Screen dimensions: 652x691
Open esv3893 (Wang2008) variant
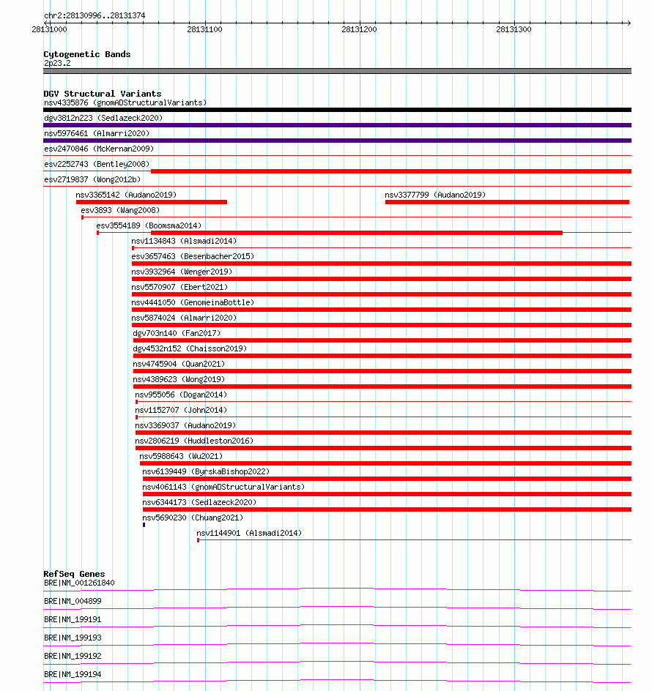[120, 210]
